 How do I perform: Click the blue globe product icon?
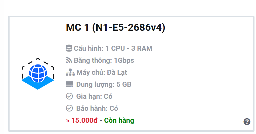click(x=38, y=74)
